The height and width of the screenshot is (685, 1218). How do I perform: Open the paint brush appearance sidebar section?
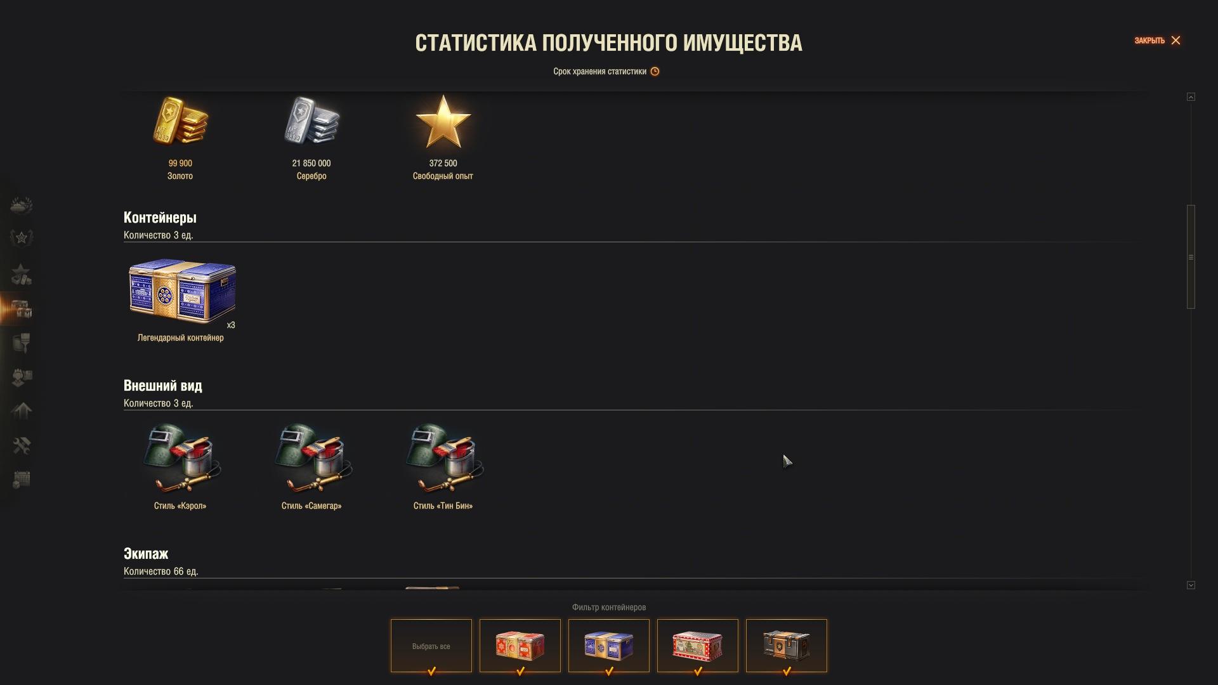point(22,343)
